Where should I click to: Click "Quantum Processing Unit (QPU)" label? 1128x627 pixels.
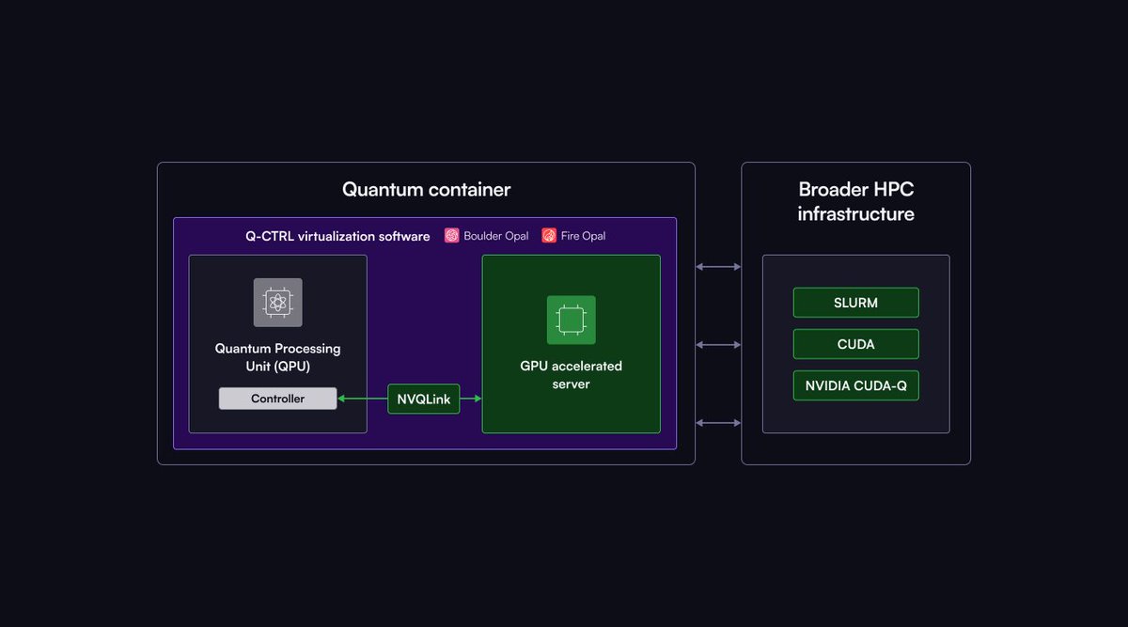pos(277,357)
